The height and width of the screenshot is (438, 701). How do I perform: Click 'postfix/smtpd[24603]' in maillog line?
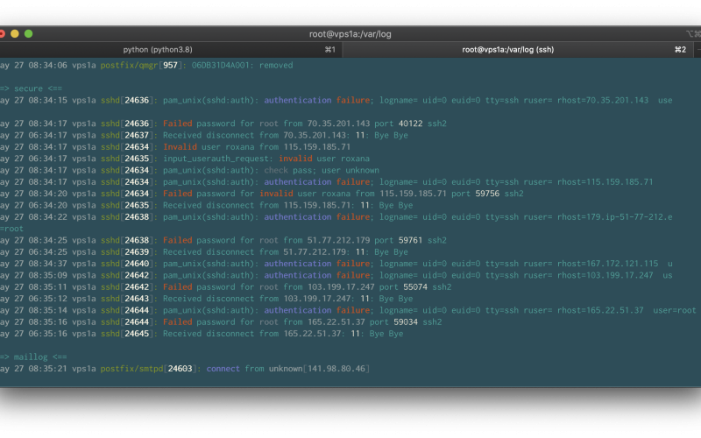[x=148, y=368]
